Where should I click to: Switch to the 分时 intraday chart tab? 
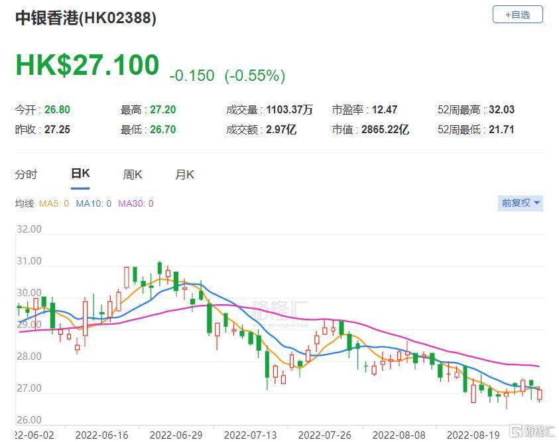click(x=26, y=174)
